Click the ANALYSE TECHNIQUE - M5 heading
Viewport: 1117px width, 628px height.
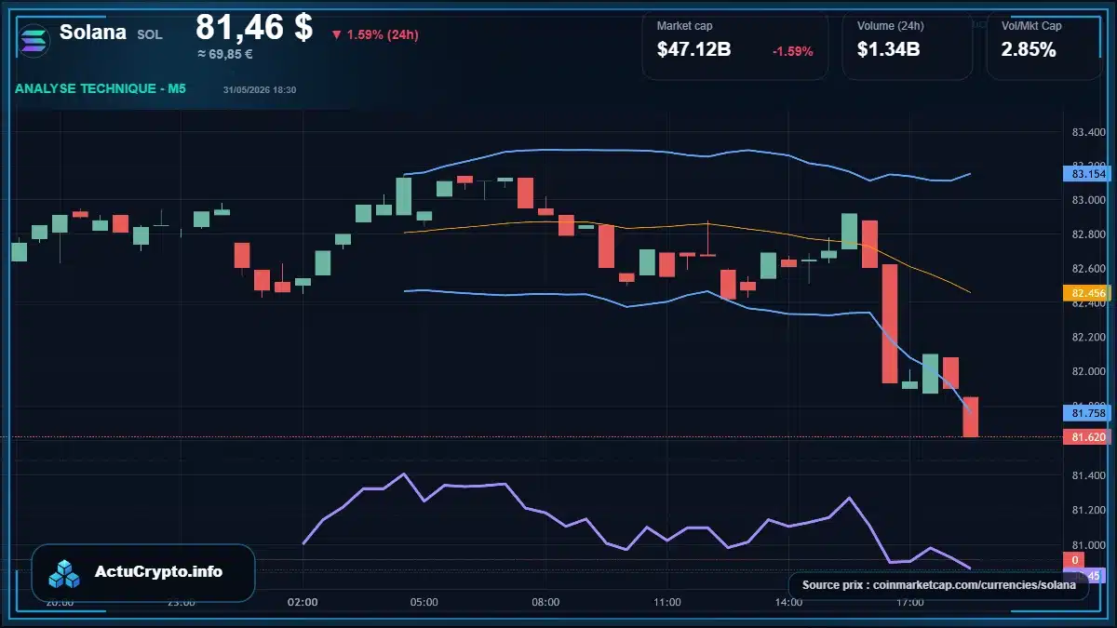tap(101, 88)
